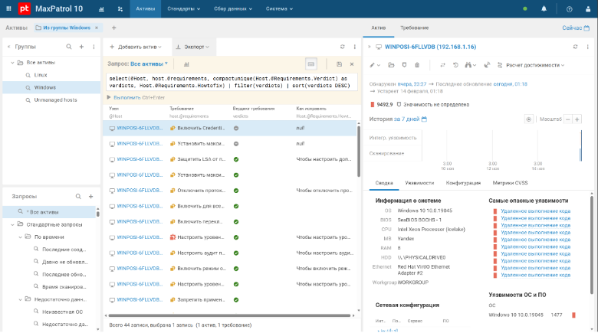Collapse the Groups panel
This screenshot has width=598, height=333.
(x=8, y=47)
